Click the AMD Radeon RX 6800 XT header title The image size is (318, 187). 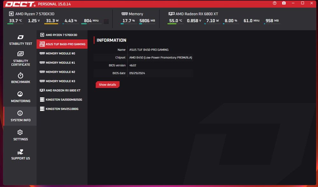[x=197, y=14]
